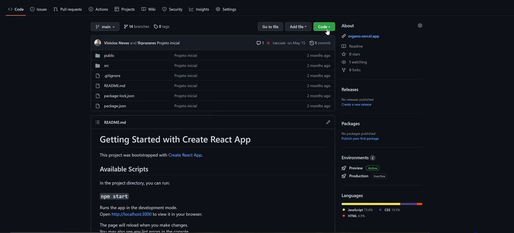
Task: Open the src folder
Action: click(x=106, y=65)
